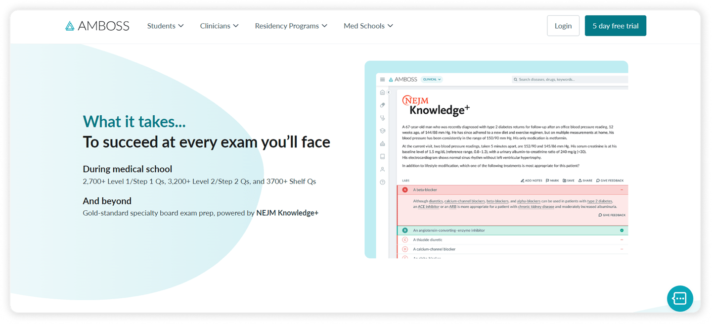Click the NEJM Knowledge+ bold text link
The height and width of the screenshot is (324, 712).
pyautogui.click(x=287, y=213)
